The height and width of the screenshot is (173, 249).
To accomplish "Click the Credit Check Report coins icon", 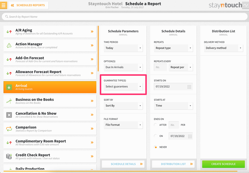I will click(9, 157).
